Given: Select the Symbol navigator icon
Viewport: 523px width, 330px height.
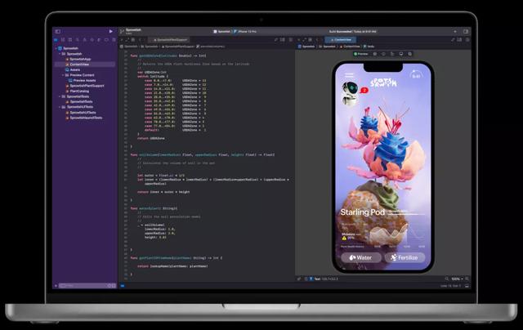Looking at the screenshot, I should pos(70,40).
